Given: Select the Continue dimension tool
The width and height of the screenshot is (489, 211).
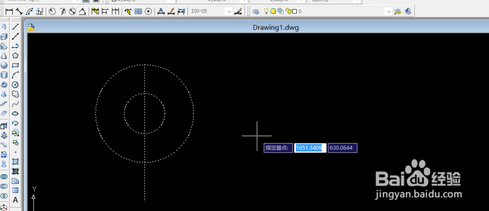Looking at the screenshot, I should point(115,12).
